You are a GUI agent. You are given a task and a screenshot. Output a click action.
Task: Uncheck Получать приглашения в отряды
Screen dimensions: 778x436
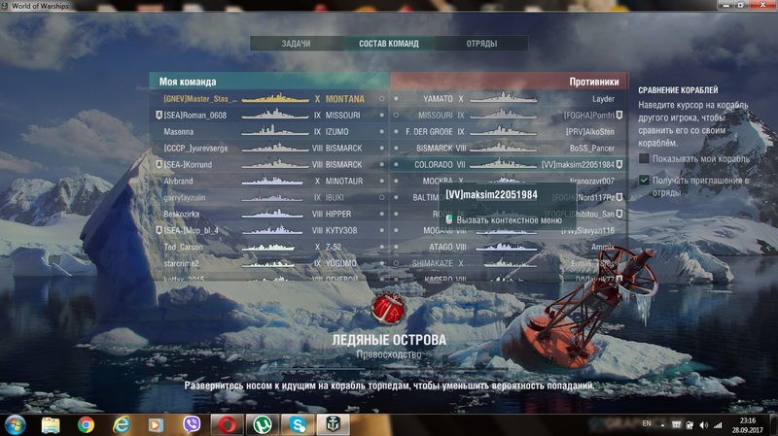(x=644, y=180)
